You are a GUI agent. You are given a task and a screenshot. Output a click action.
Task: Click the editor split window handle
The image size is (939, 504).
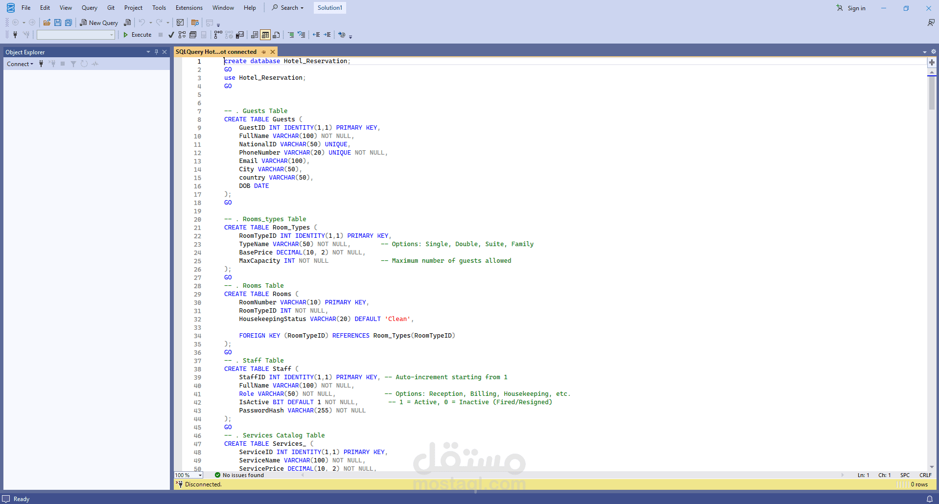coord(932,63)
